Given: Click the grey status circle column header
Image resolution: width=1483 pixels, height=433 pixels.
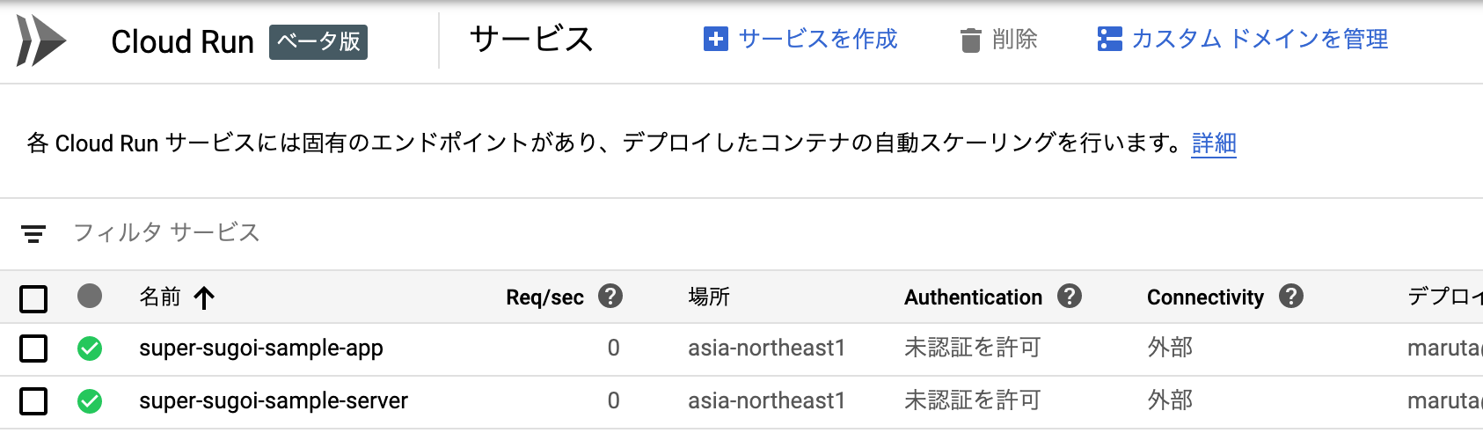Looking at the screenshot, I should pyautogui.click(x=90, y=296).
